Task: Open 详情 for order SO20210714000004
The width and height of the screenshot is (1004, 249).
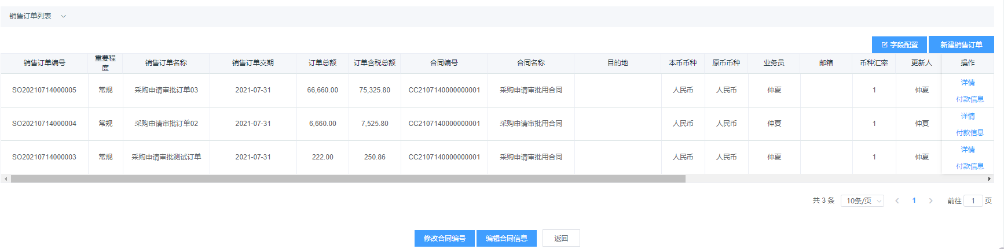Action: [x=968, y=116]
